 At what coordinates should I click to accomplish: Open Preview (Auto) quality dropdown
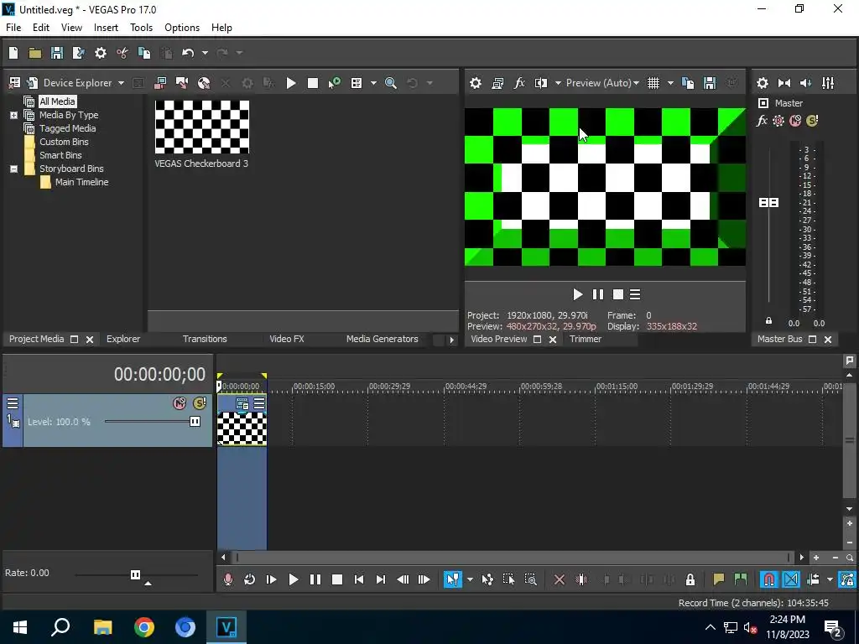[x=602, y=83]
